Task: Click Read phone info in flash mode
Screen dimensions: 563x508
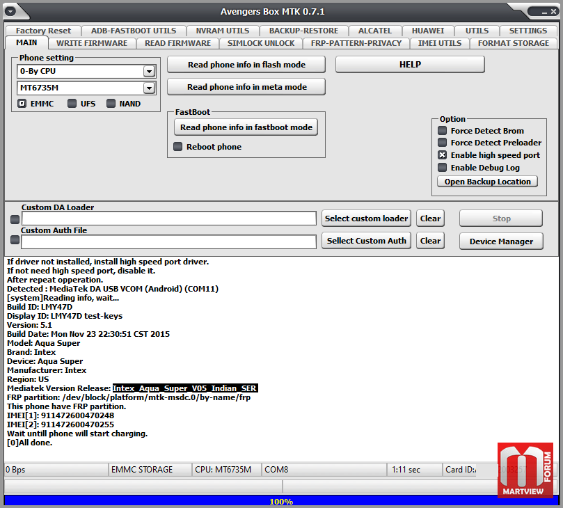Action: (246, 65)
